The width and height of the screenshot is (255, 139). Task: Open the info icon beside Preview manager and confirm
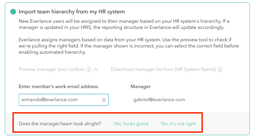click(89, 69)
